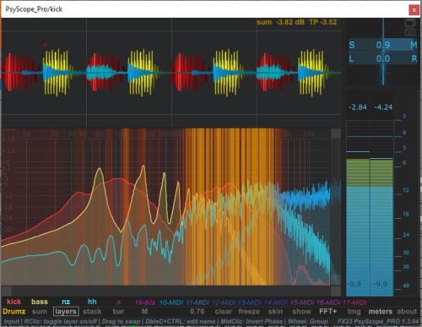The height and width of the screenshot is (327, 422).
Task: Toggle the 13-MIDI layer
Action: coord(249,302)
